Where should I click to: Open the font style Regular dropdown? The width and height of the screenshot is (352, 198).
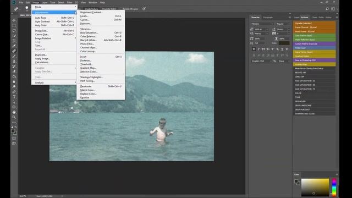[x=283, y=24]
